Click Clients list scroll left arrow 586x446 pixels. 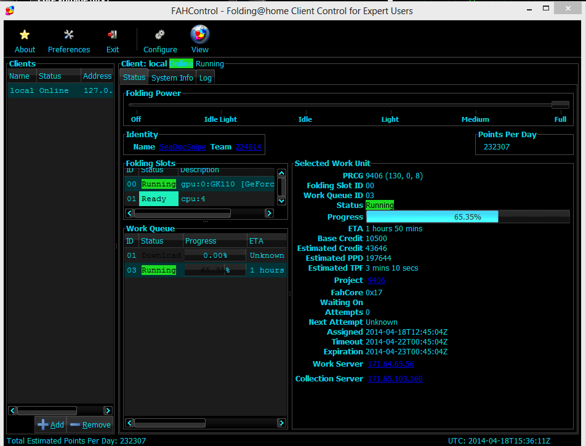pyautogui.click(x=12, y=410)
